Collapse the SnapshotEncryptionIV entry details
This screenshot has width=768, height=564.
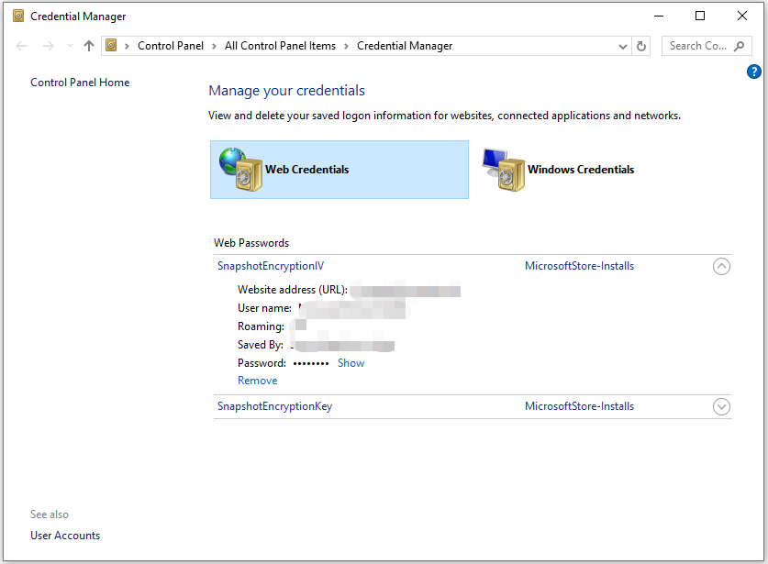tap(721, 266)
